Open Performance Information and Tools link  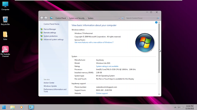click(x=55, y=90)
